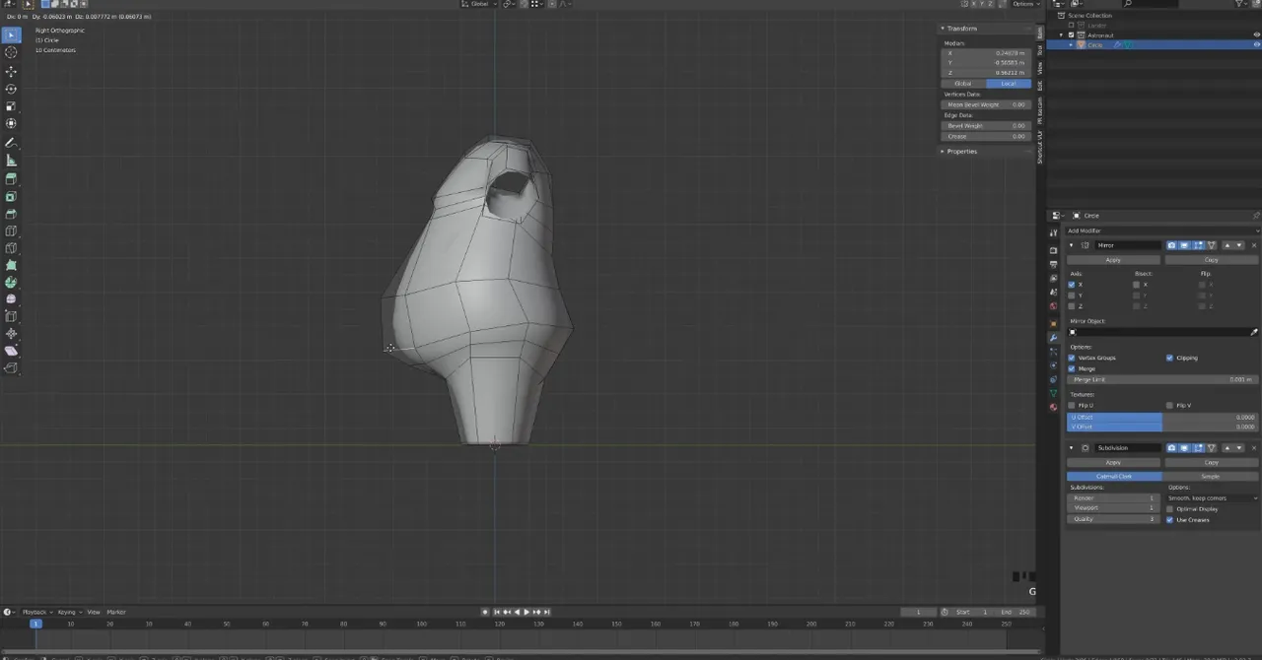
Task: Open the Add Modifier dropdown
Action: 1163,231
